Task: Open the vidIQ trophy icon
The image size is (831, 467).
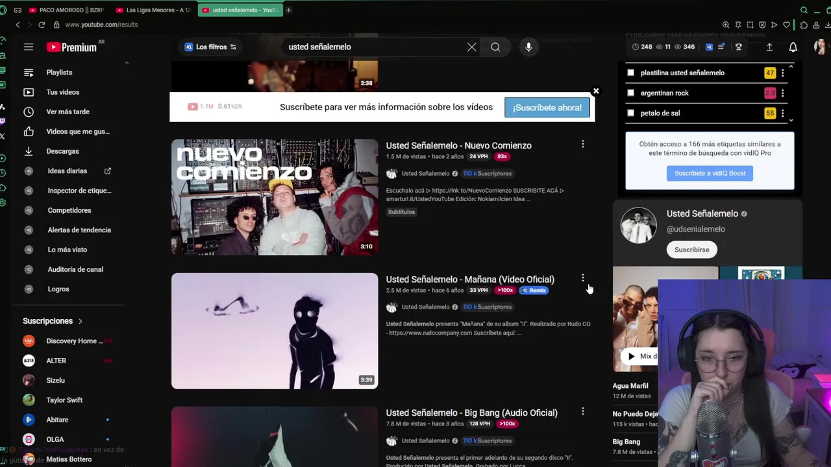Action: click(x=738, y=47)
